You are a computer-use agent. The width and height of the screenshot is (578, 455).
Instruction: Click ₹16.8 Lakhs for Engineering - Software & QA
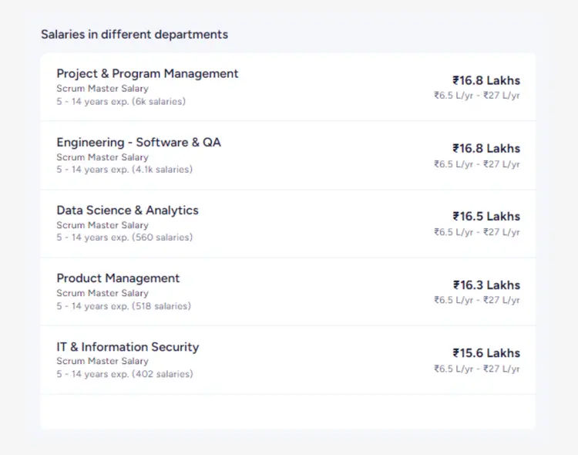pyautogui.click(x=486, y=148)
